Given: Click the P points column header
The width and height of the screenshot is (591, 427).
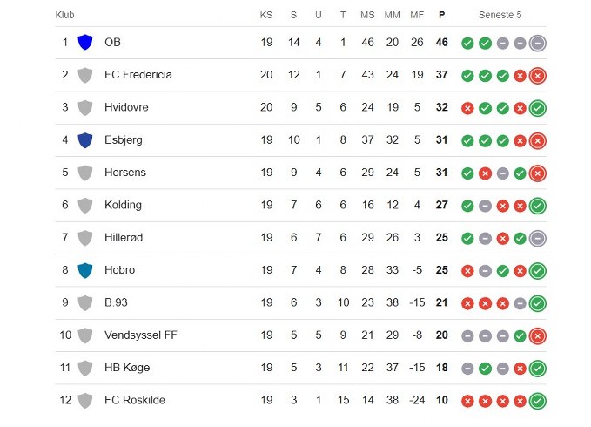Looking at the screenshot, I should [x=442, y=15].
